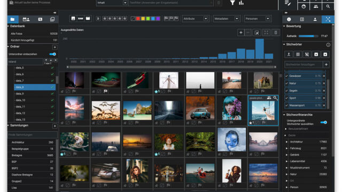Screen dimensions: 342x192
Task: Remove the Wassersport keyword with X
Action: (x=324, y=106)
